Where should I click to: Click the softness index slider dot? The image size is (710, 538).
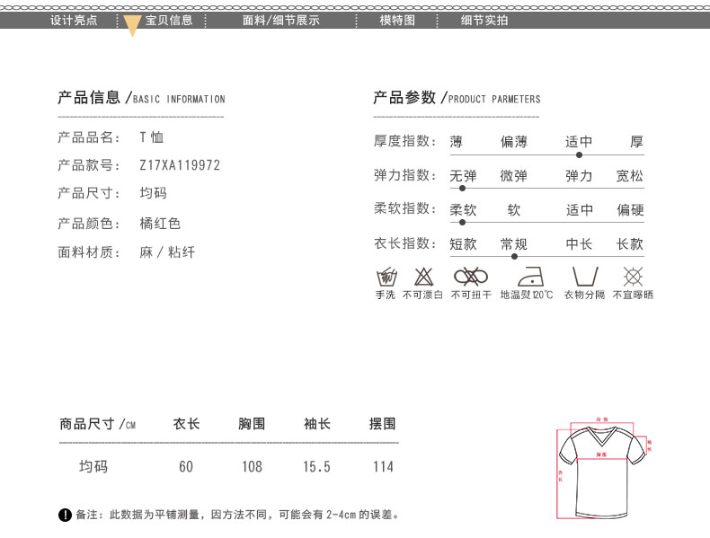[462, 222]
